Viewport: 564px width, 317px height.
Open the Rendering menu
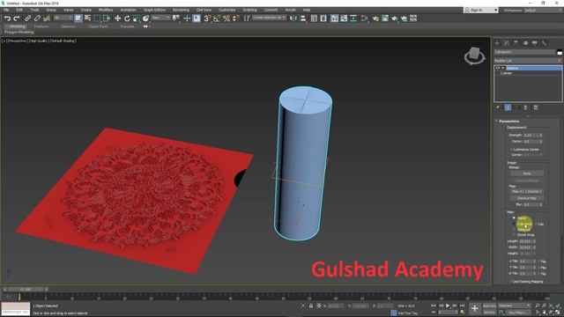(181, 10)
